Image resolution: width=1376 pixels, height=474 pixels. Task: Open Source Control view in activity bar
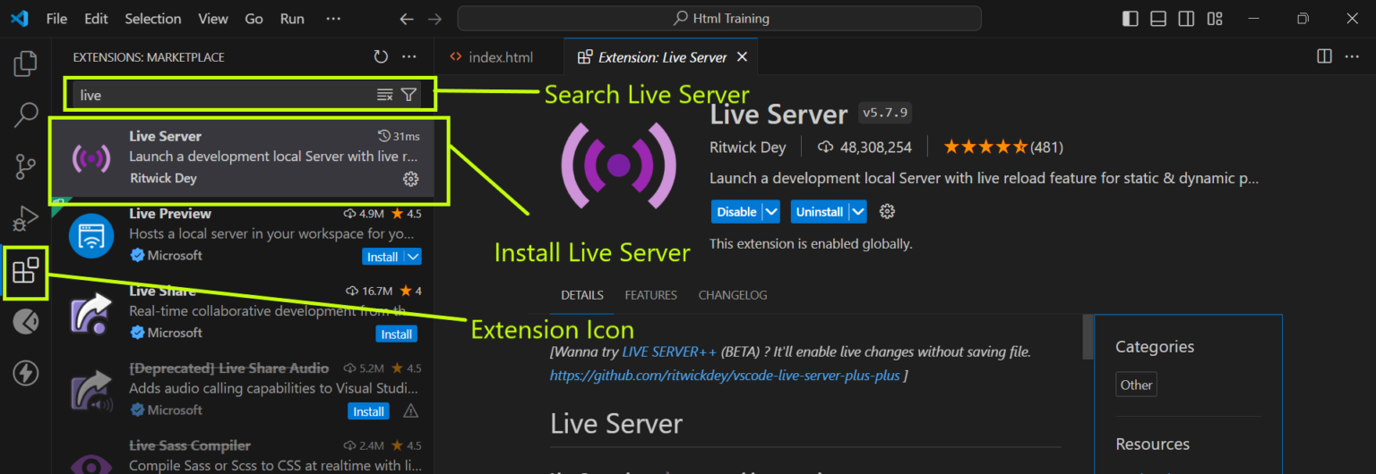(x=26, y=166)
